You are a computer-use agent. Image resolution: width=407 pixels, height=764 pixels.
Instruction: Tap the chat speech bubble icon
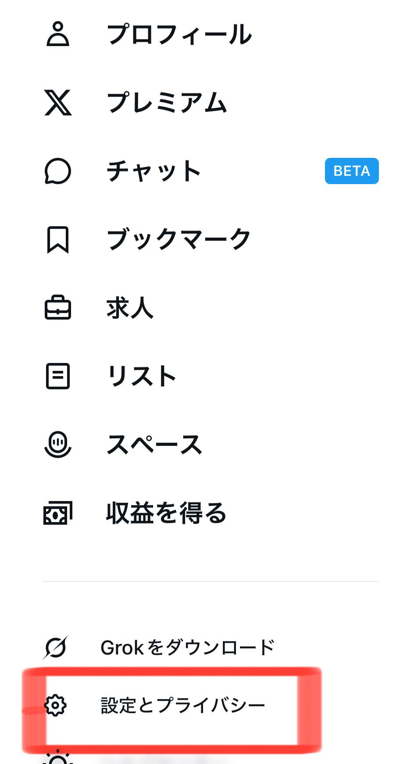(58, 171)
